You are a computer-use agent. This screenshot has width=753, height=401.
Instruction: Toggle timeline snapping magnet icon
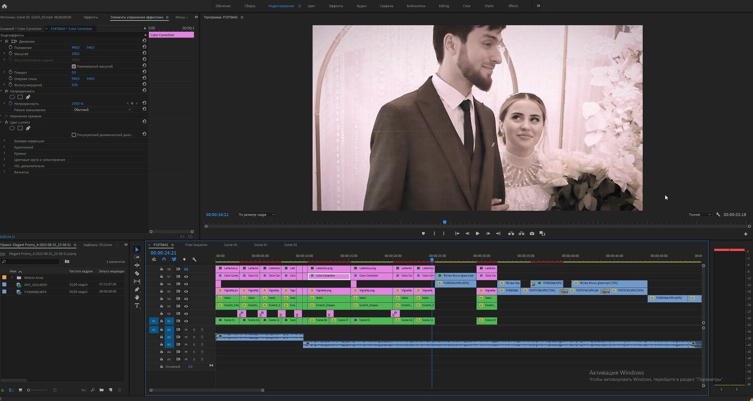164,259
